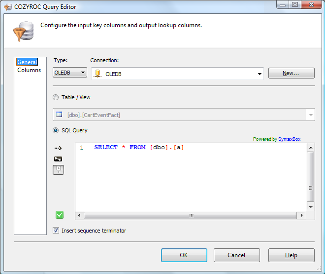Screen dimensions: 325x274
Task: Click the editor scroll down arrow
Action: click(x=311, y=207)
